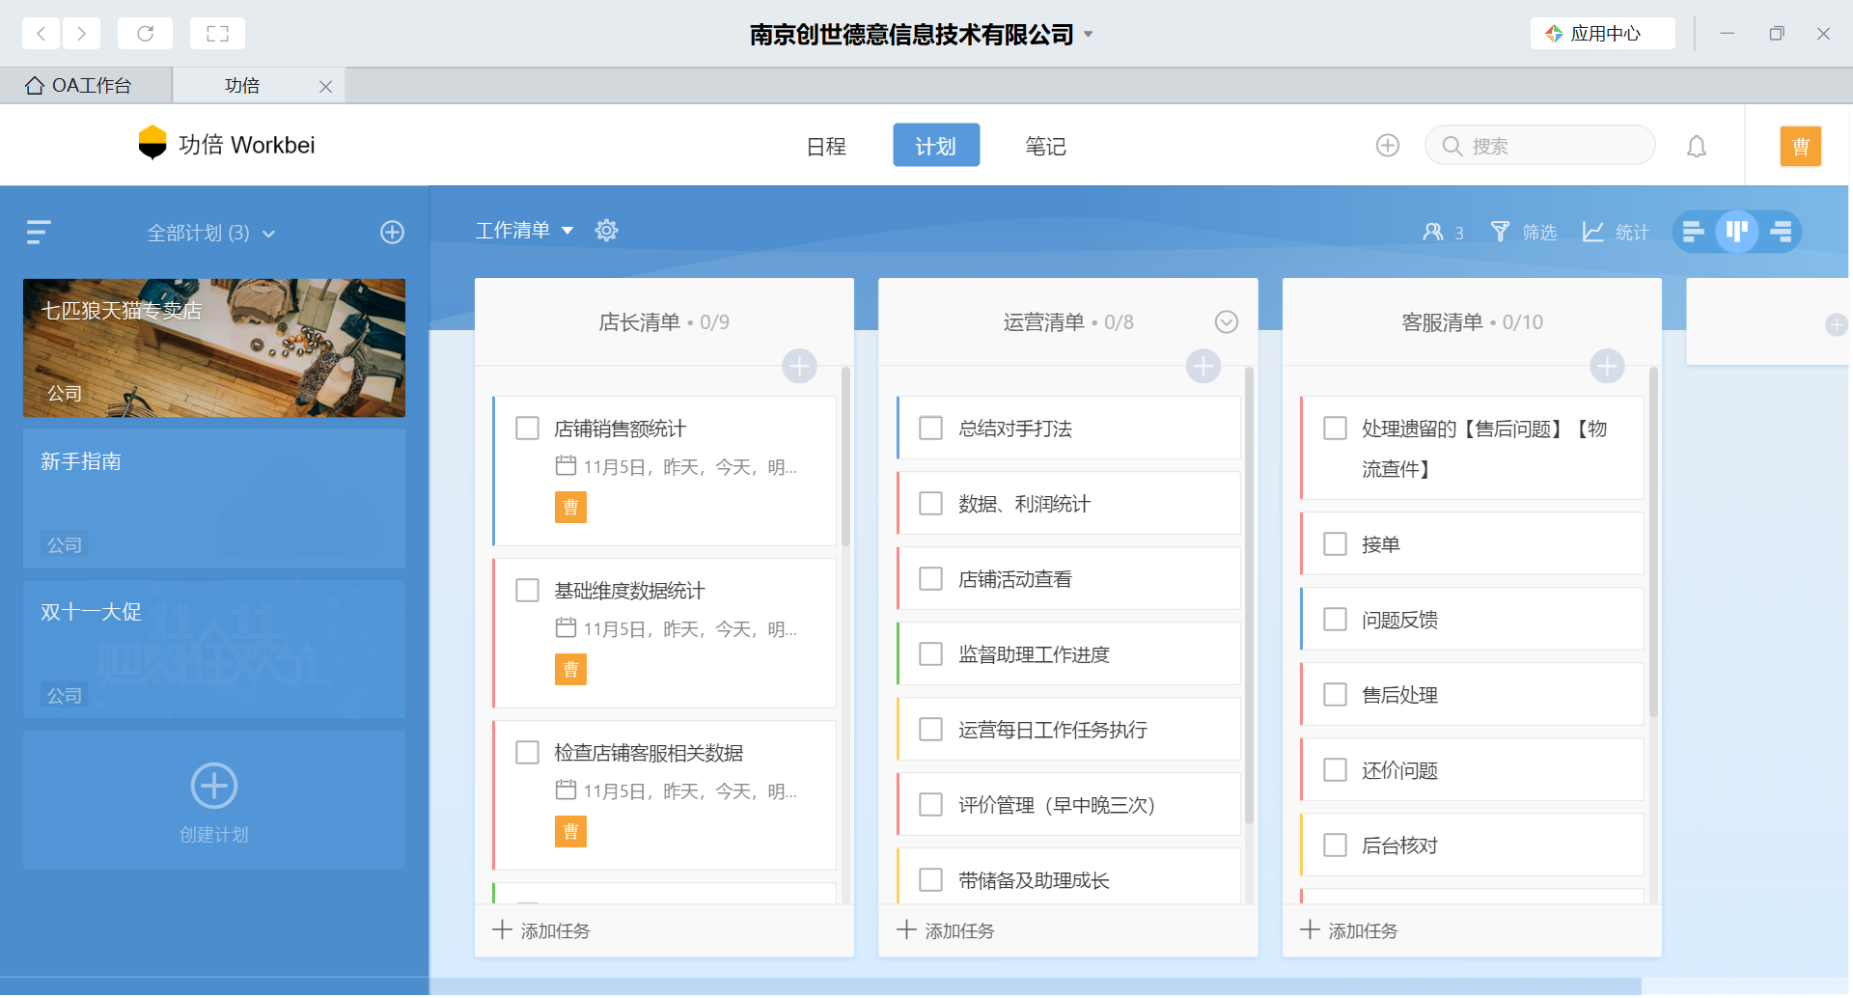Click round plus in 店长清单 column
1853x998 pixels.
click(x=799, y=366)
